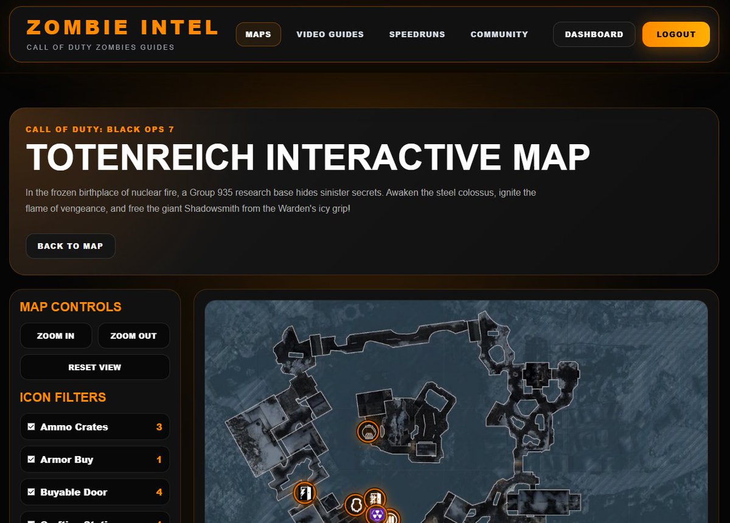
Task: Click the 'Totenreich Interactive Map' heading
Action: (307, 157)
